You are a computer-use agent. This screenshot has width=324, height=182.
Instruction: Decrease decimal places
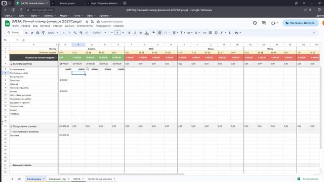[x=75, y=33]
